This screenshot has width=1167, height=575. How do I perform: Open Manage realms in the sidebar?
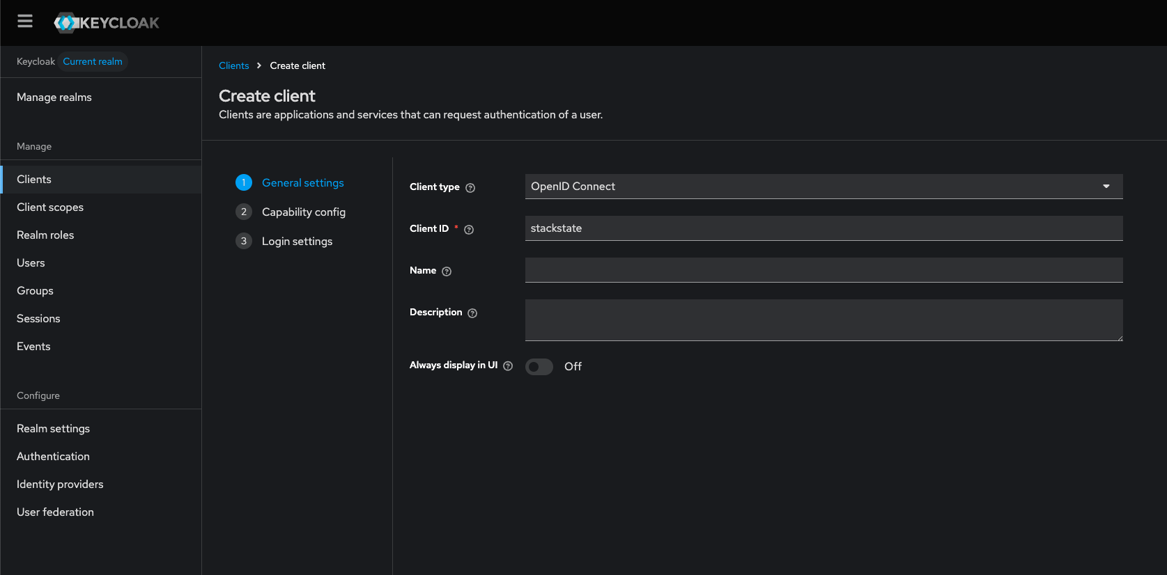coord(101,97)
